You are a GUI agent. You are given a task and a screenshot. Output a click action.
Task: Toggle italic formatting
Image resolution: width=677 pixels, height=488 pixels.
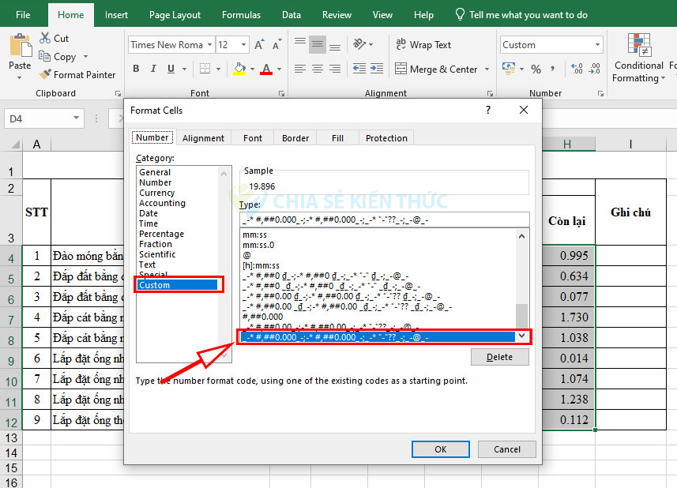[x=153, y=68]
